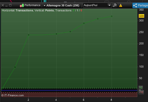Select the Performance tab label

pyautogui.click(x=32, y=5)
